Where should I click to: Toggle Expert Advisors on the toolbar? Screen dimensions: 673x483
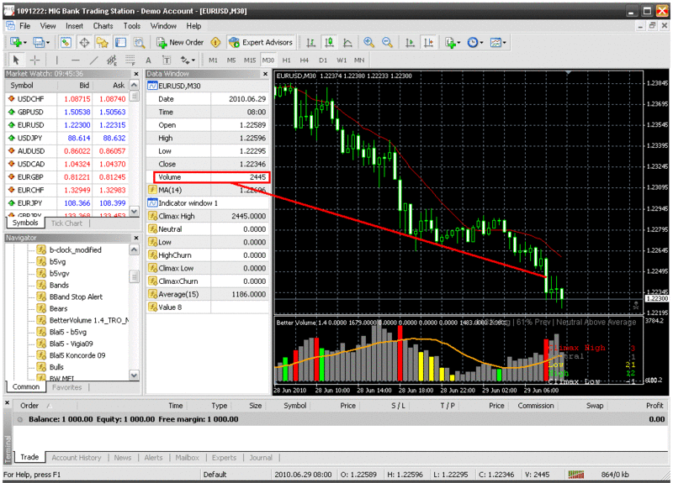pyautogui.click(x=260, y=42)
